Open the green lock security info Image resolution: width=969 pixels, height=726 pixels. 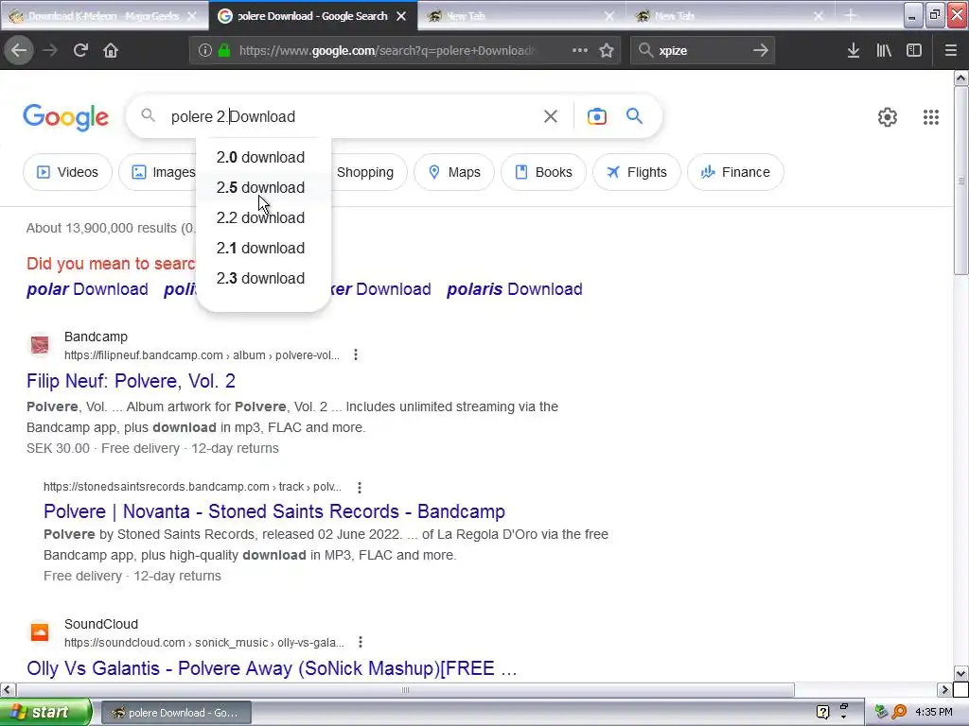(224, 51)
